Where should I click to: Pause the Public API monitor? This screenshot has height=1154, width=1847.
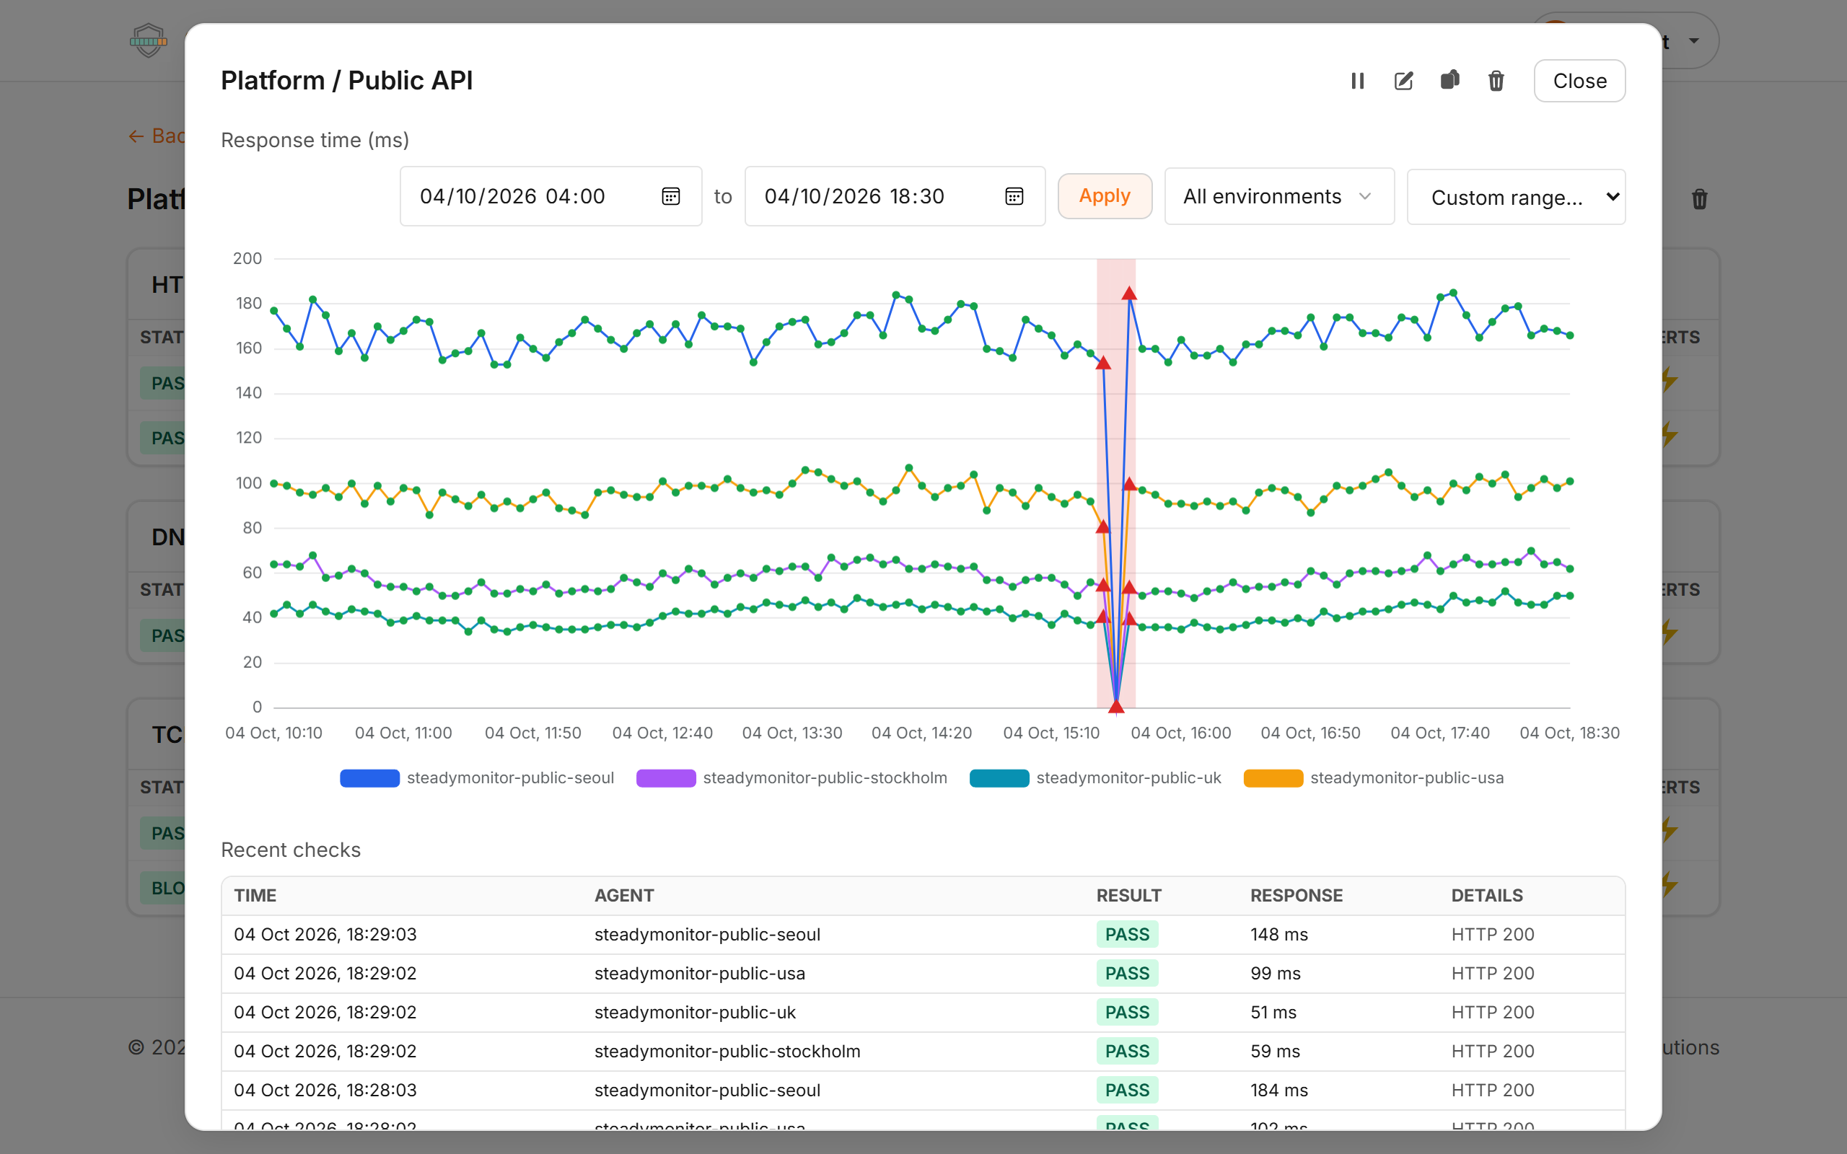1357,81
